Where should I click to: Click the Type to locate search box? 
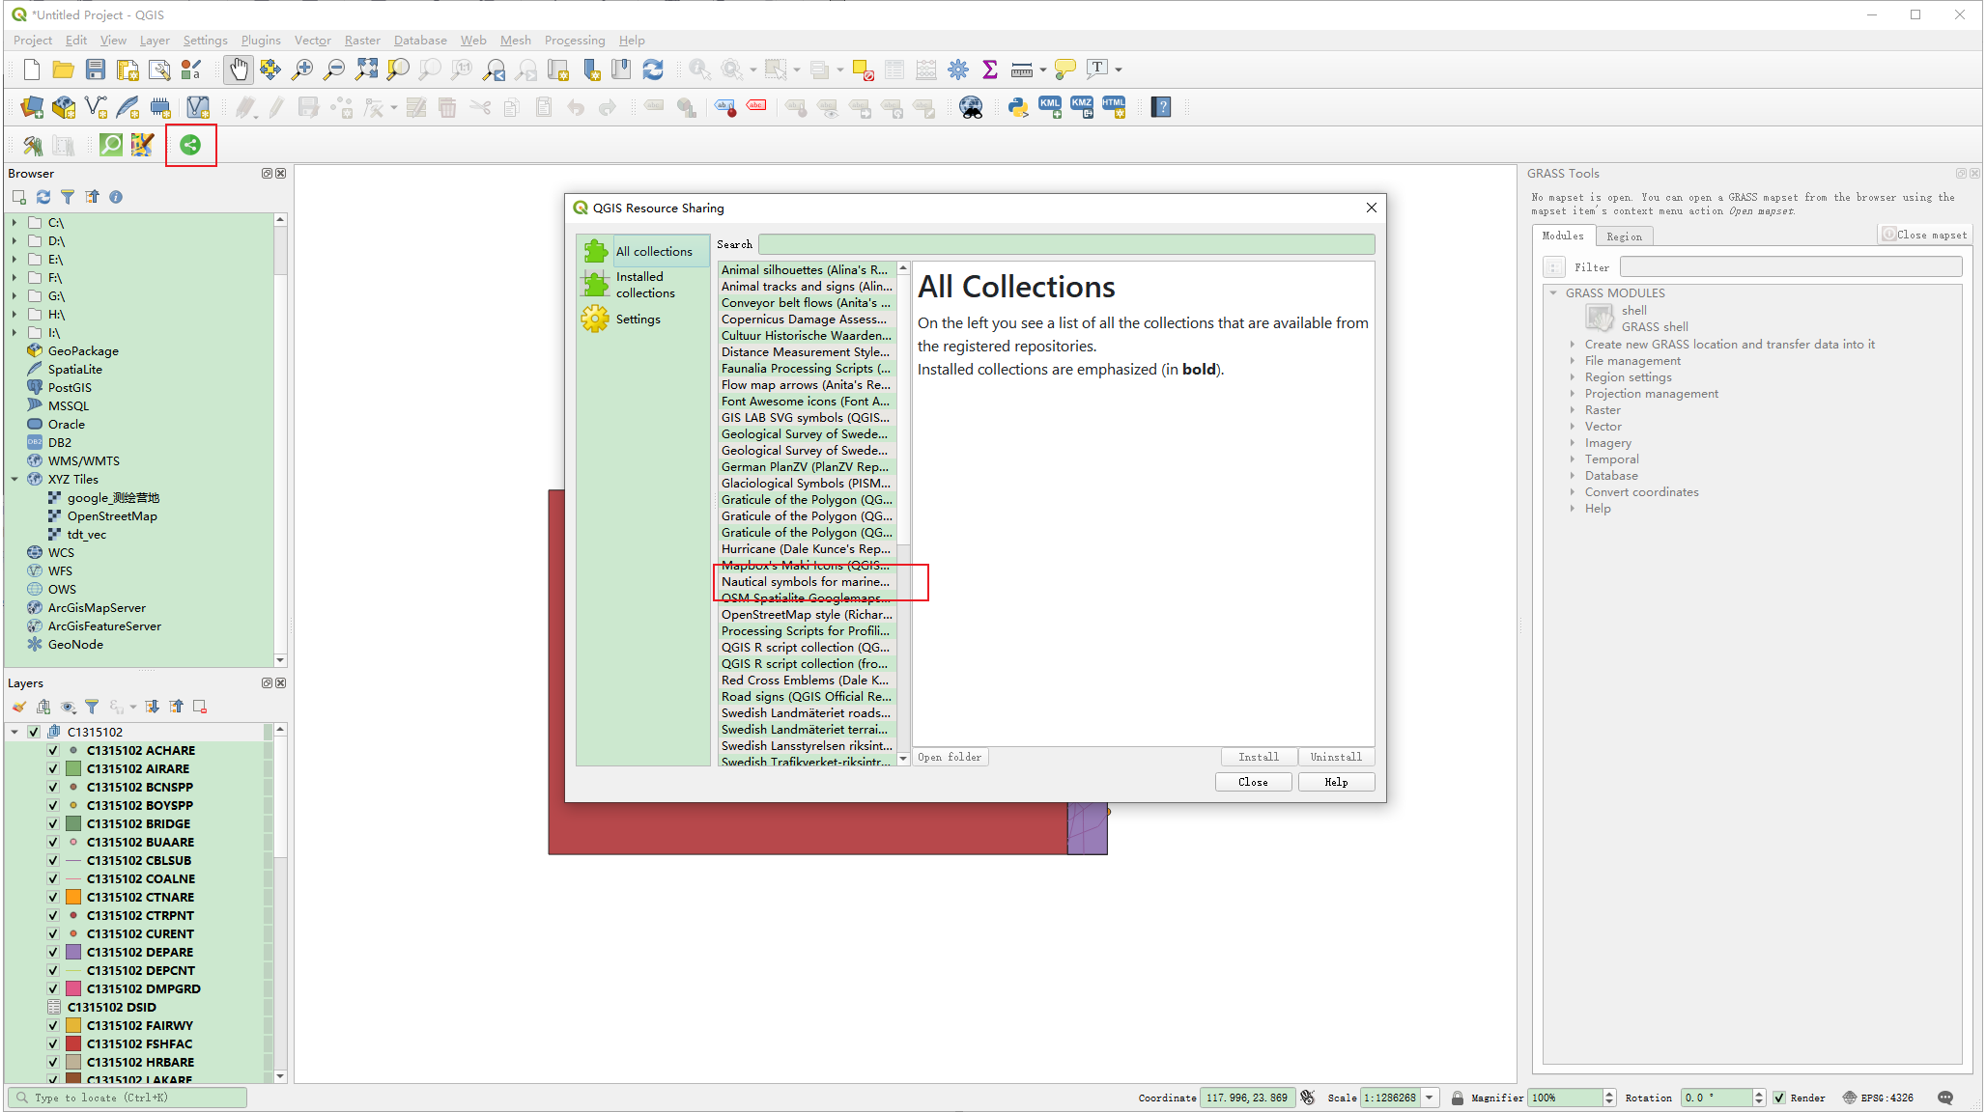tap(128, 1098)
